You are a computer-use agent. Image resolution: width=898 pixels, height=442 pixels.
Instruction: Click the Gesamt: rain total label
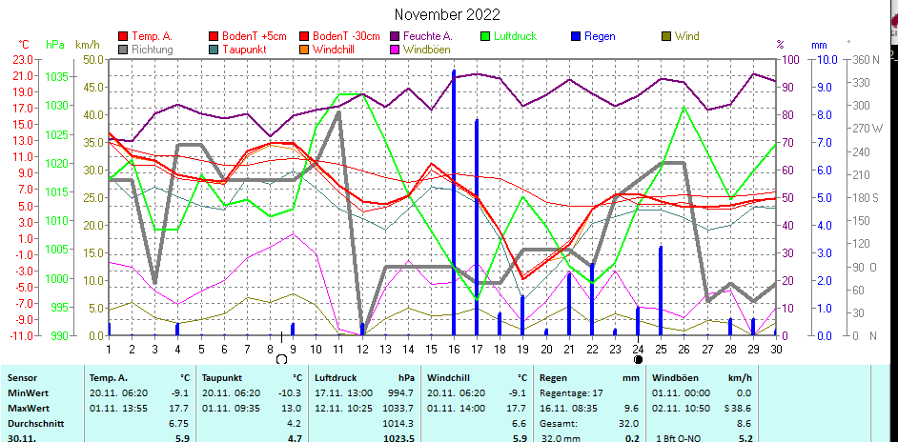coord(559,424)
